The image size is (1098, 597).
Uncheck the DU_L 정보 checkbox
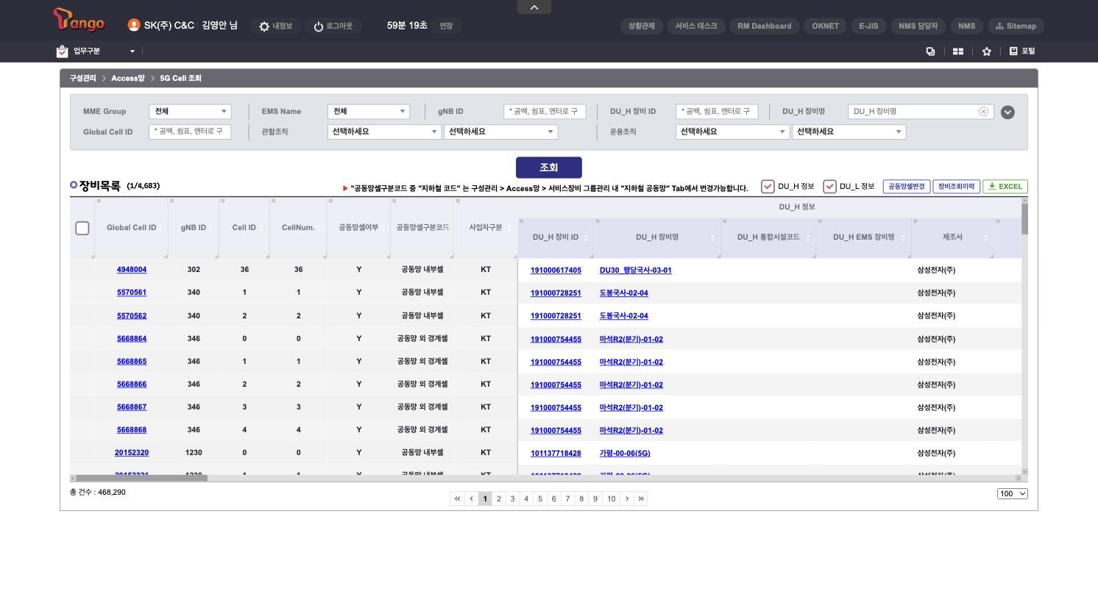pos(829,187)
